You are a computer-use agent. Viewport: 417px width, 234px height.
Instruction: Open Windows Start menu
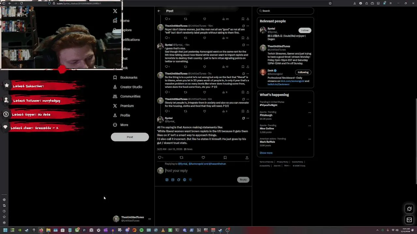5,230
